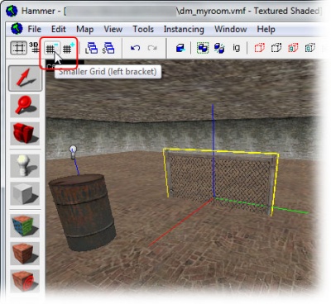Pick the Block tool white cube
Screen dimensions: 331x304
(x=25, y=193)
